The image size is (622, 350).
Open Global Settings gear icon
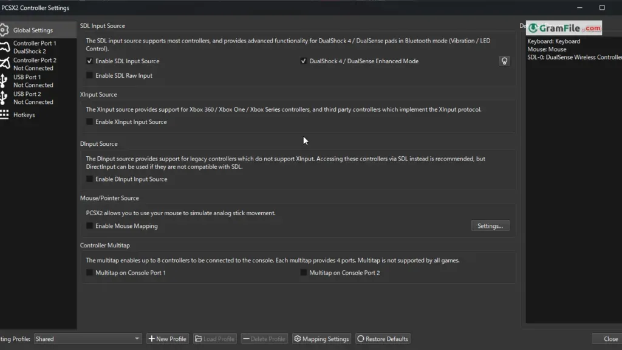coord(4,30)
